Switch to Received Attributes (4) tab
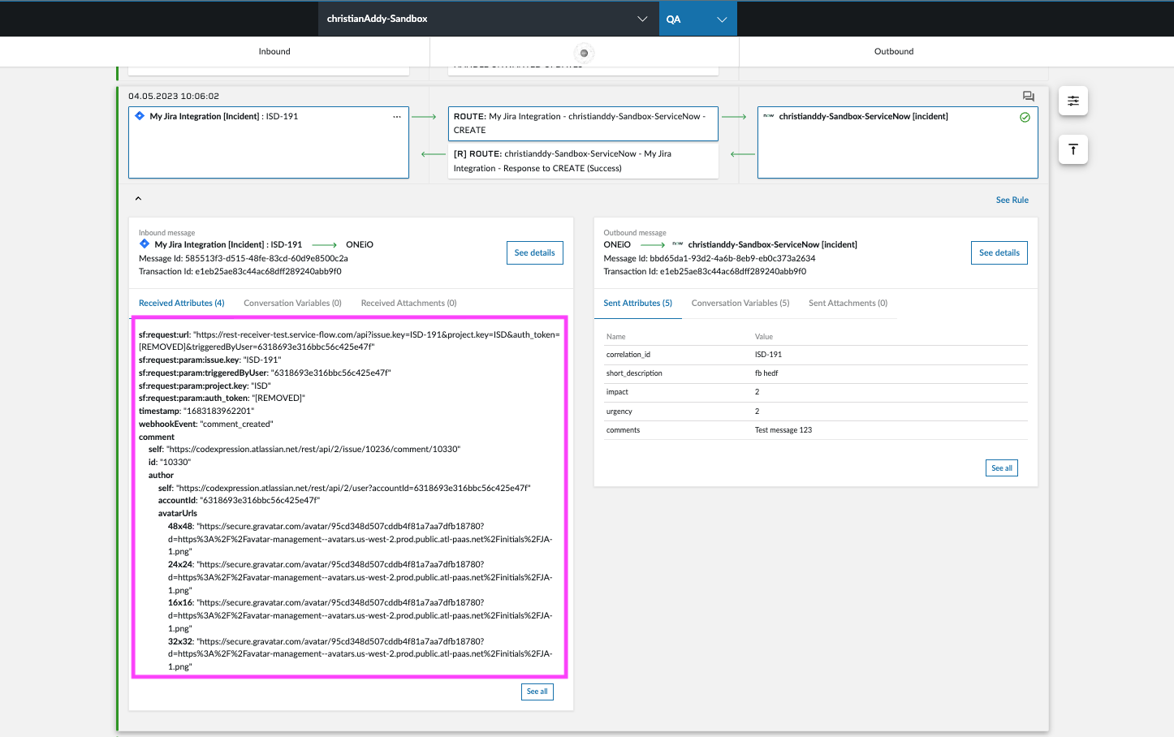Screen dimensions: 1174x737 [181, 303]
